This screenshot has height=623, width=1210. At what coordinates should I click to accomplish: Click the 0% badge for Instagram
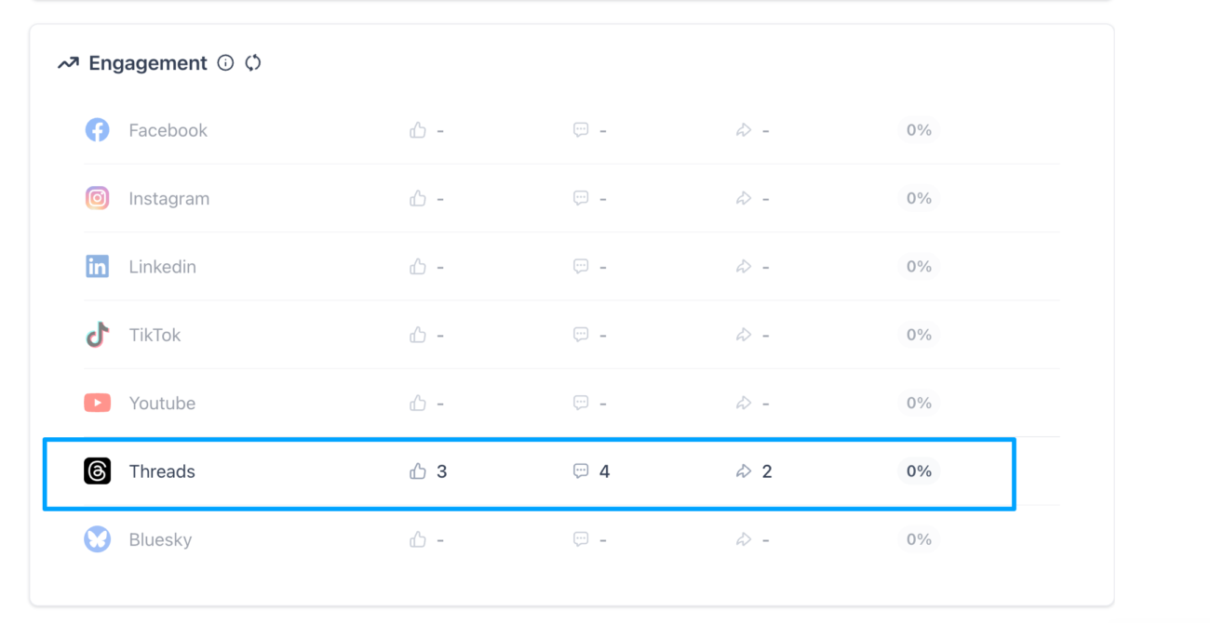[x=919, y=198]
